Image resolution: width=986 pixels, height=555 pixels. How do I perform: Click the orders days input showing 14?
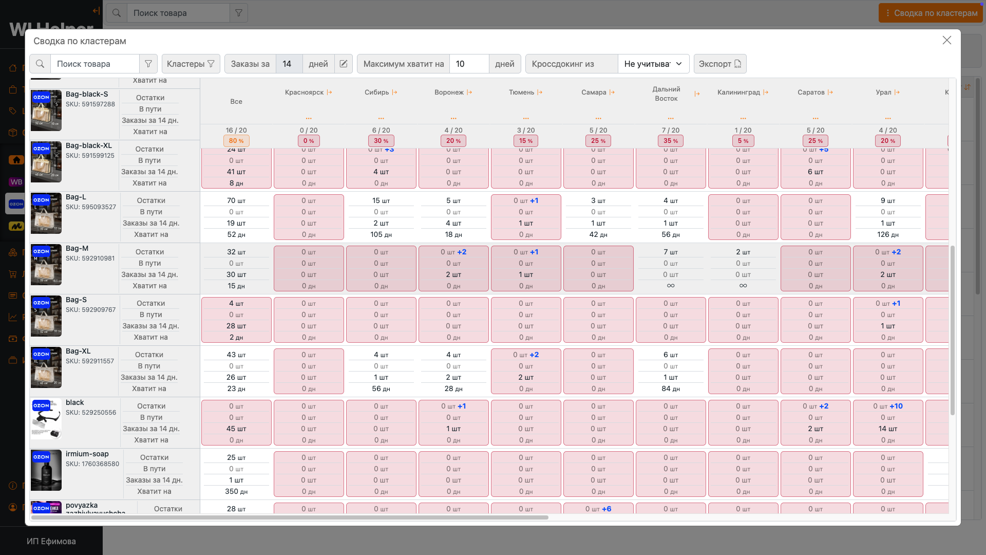(x=289, y=64)
